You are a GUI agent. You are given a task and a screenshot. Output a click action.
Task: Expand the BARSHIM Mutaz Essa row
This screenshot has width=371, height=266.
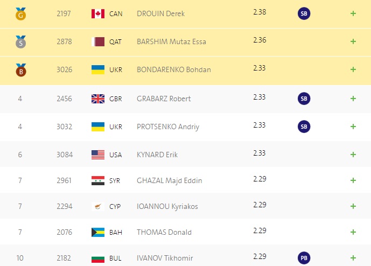tap(353, 41)
